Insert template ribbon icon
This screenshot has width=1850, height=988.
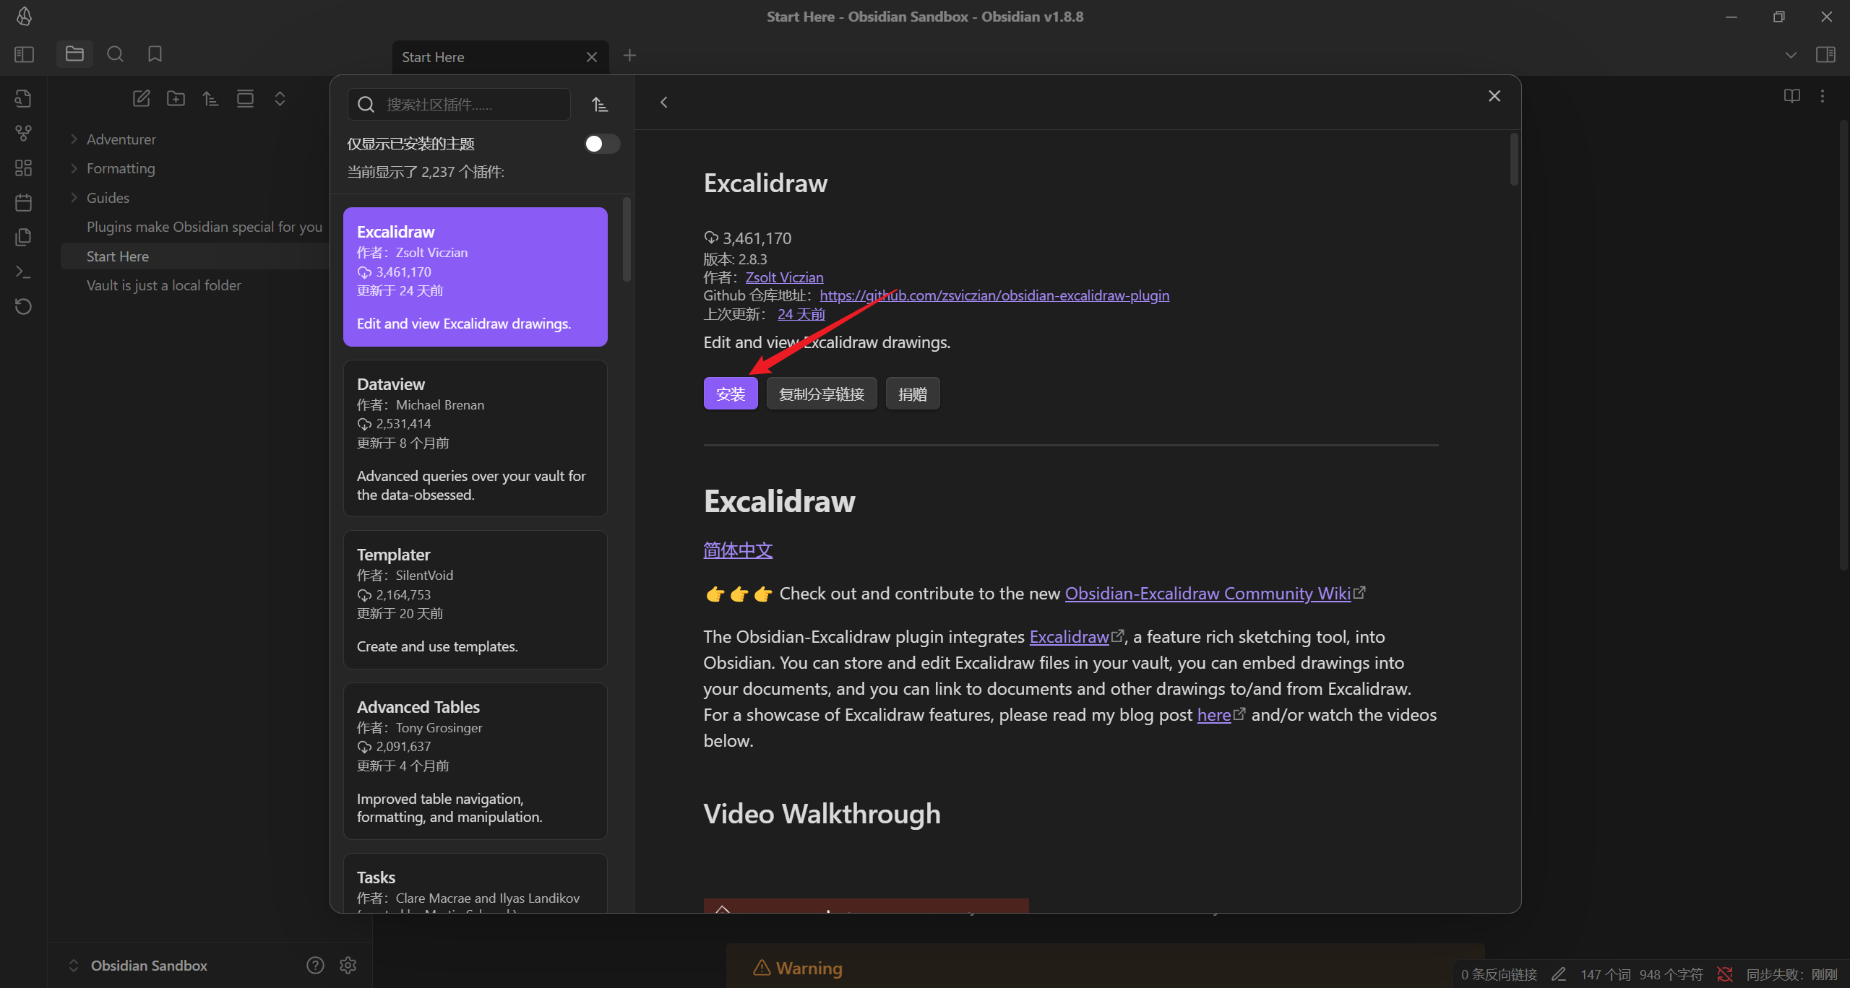coord(23,237)
